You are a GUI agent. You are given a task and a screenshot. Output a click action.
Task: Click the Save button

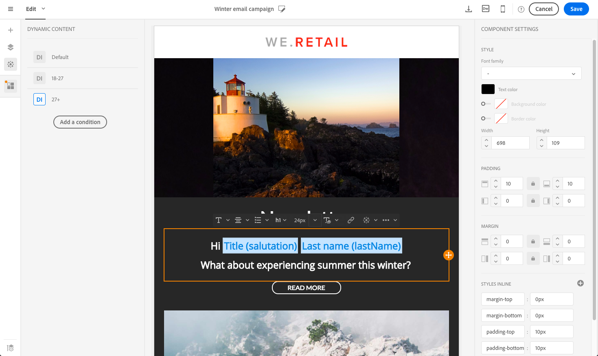point(576,9)
